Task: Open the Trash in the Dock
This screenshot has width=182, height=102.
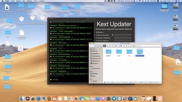Action: click(160, 99)
